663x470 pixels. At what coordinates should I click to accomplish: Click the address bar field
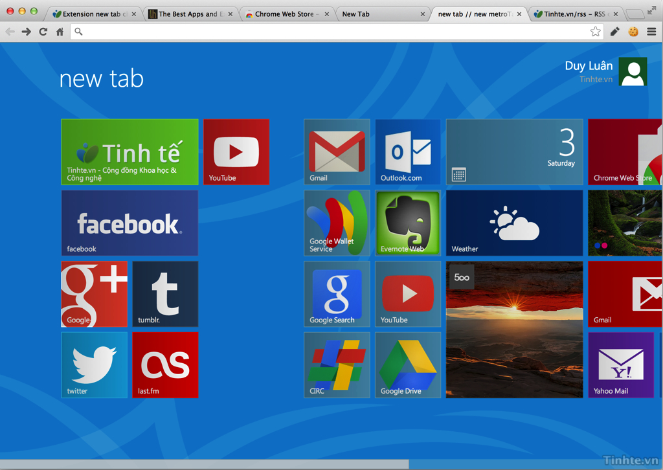point(337,32)
